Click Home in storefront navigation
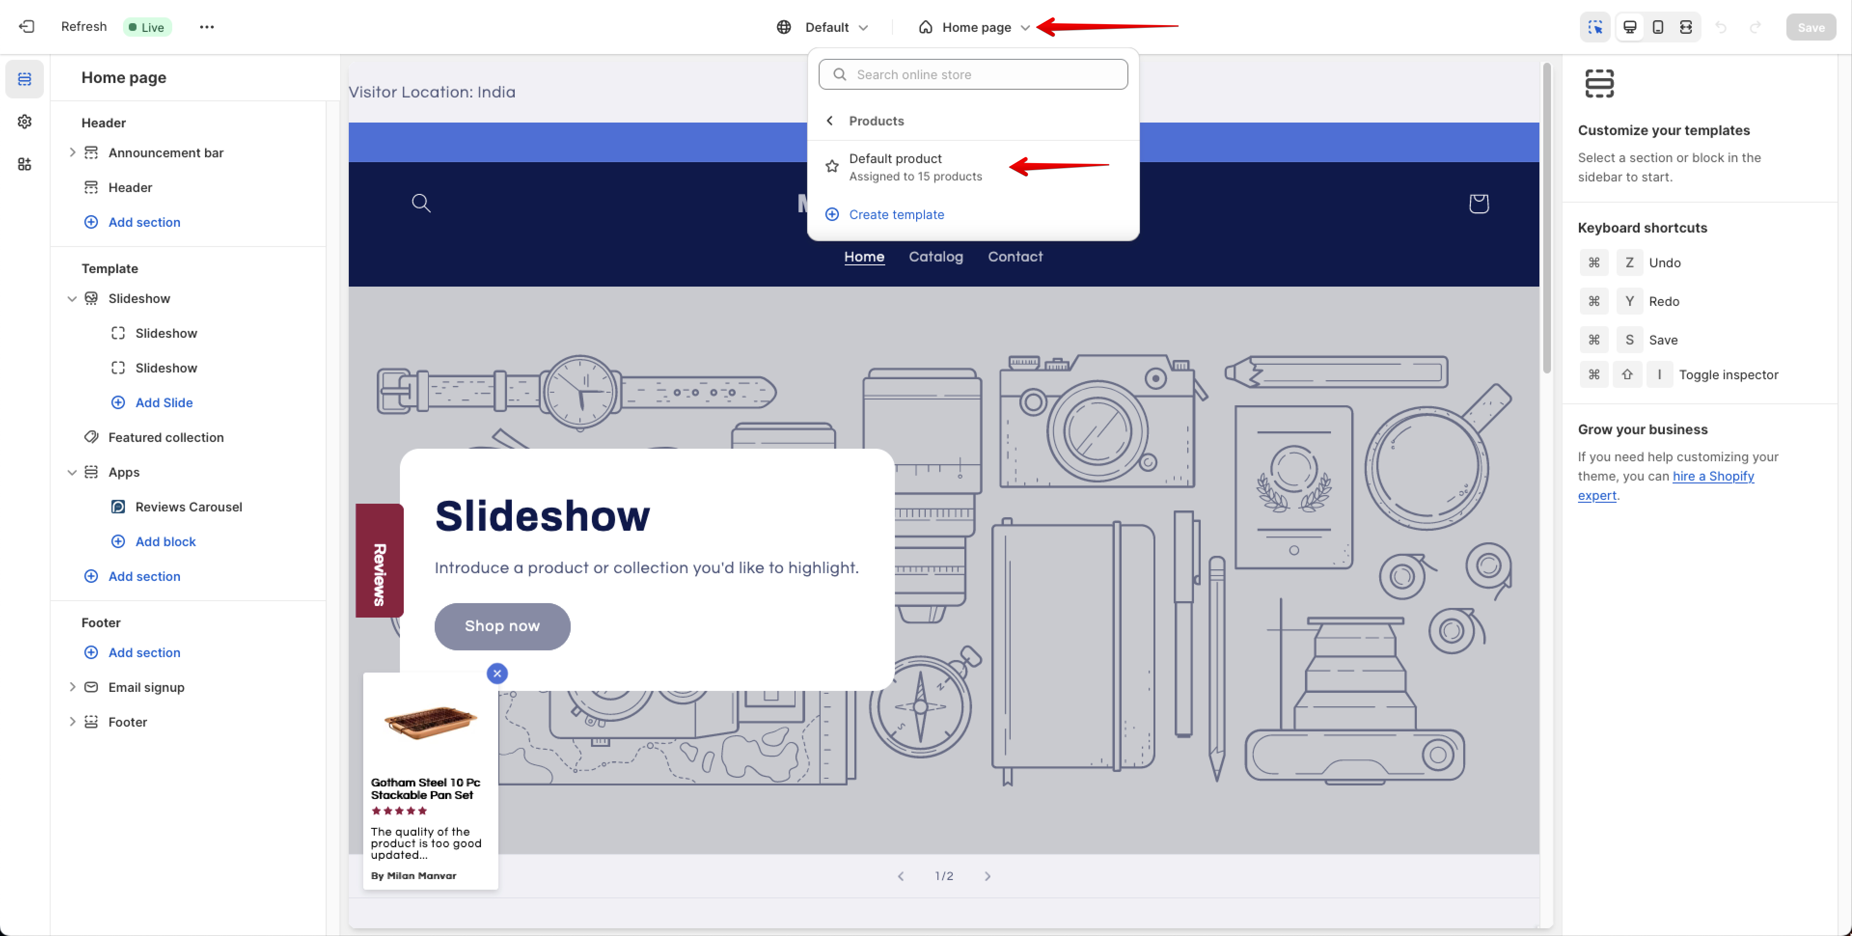 click(x=864, y=257)
